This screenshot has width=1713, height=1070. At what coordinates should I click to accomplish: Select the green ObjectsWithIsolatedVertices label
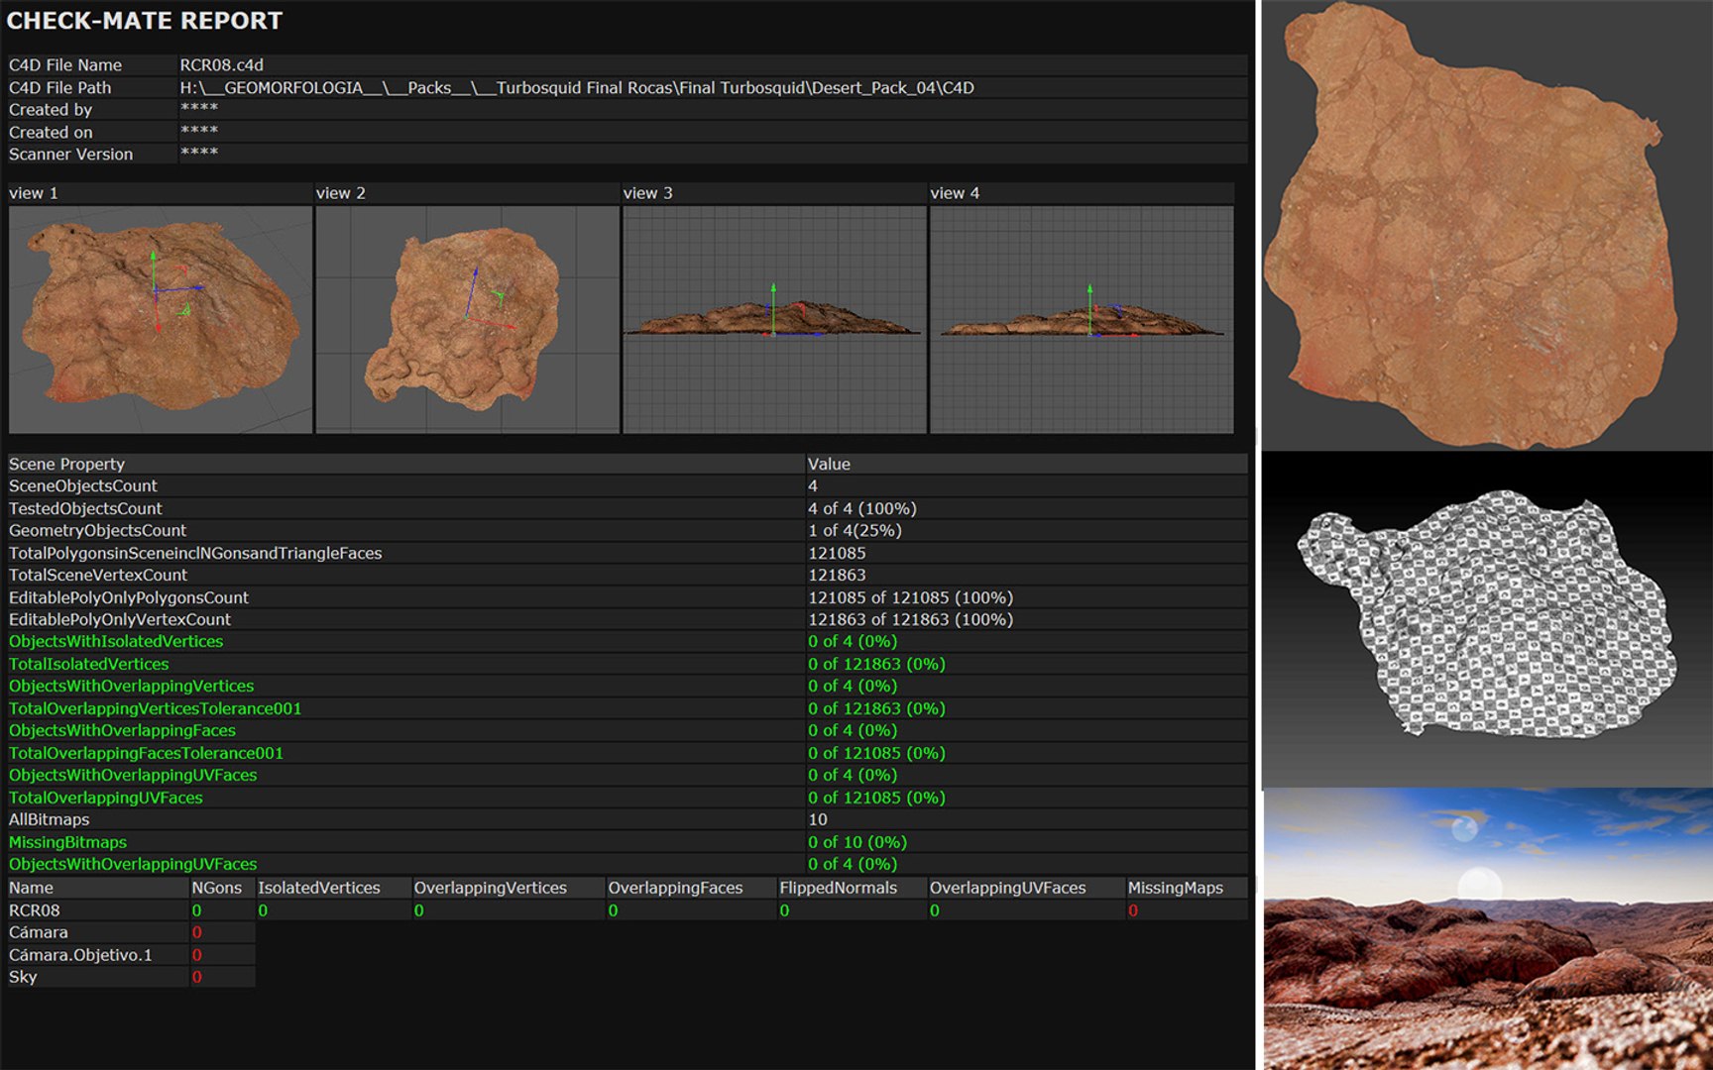(116, 642)
